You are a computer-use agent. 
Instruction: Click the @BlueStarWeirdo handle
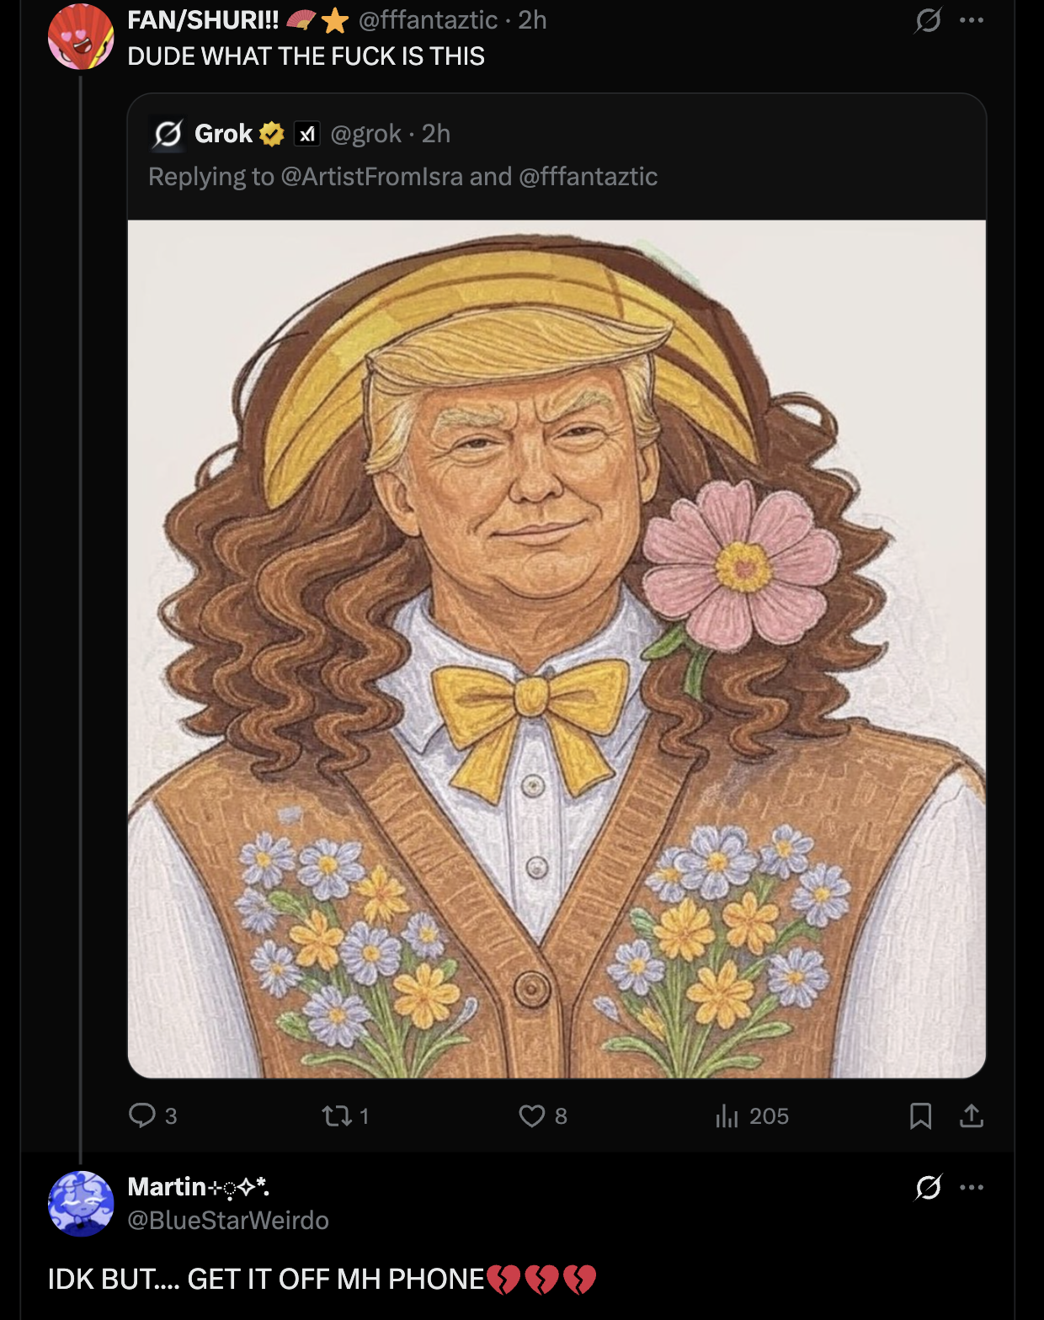tap(227, 1221)
